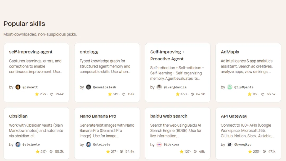Viewport: 286px width, 161px height.
Task: Click @steipete avatar on Obsidian card
Action: (18, 145)
